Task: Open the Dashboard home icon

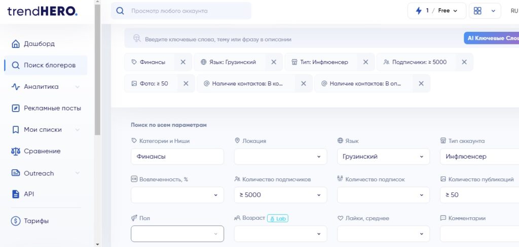Action: (x=16, y=44)
